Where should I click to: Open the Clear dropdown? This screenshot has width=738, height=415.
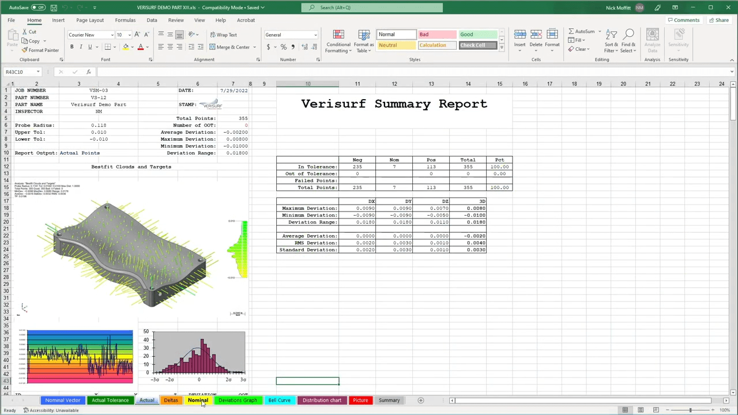(x=579, y=49)
